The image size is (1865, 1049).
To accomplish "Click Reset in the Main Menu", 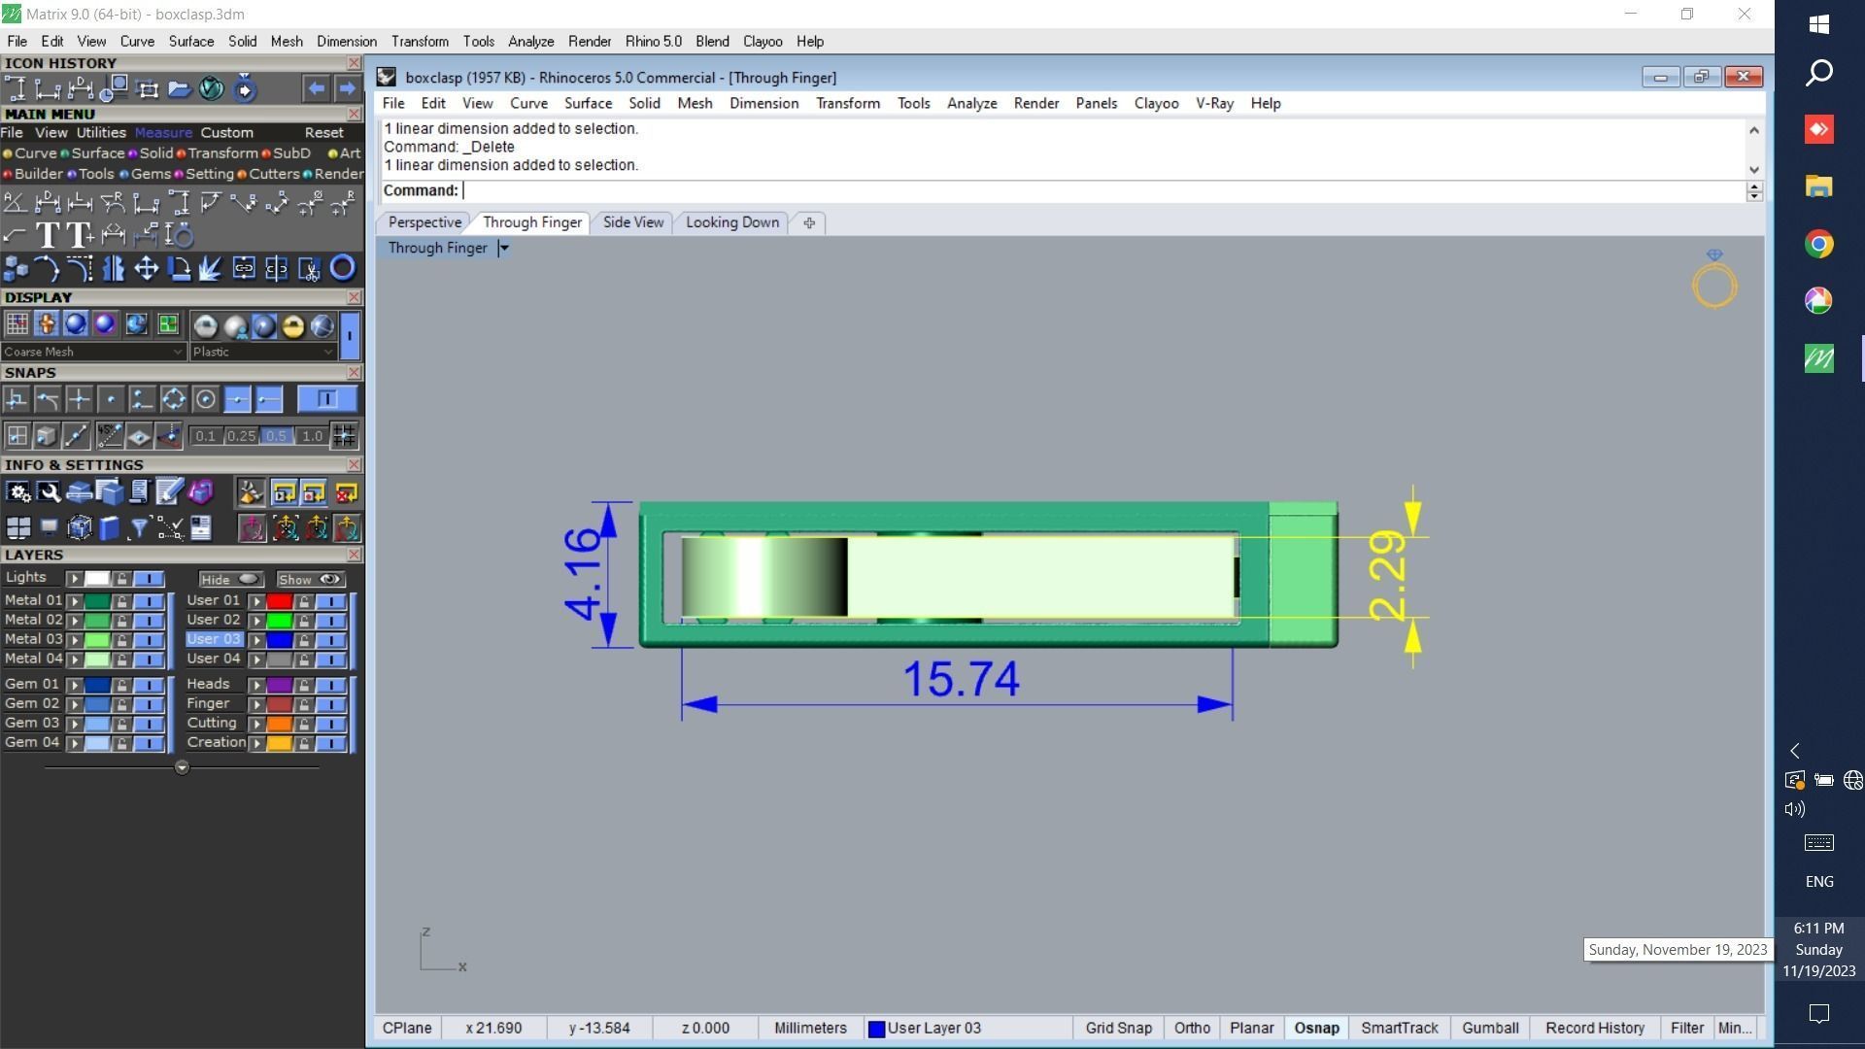I will 323,133.
